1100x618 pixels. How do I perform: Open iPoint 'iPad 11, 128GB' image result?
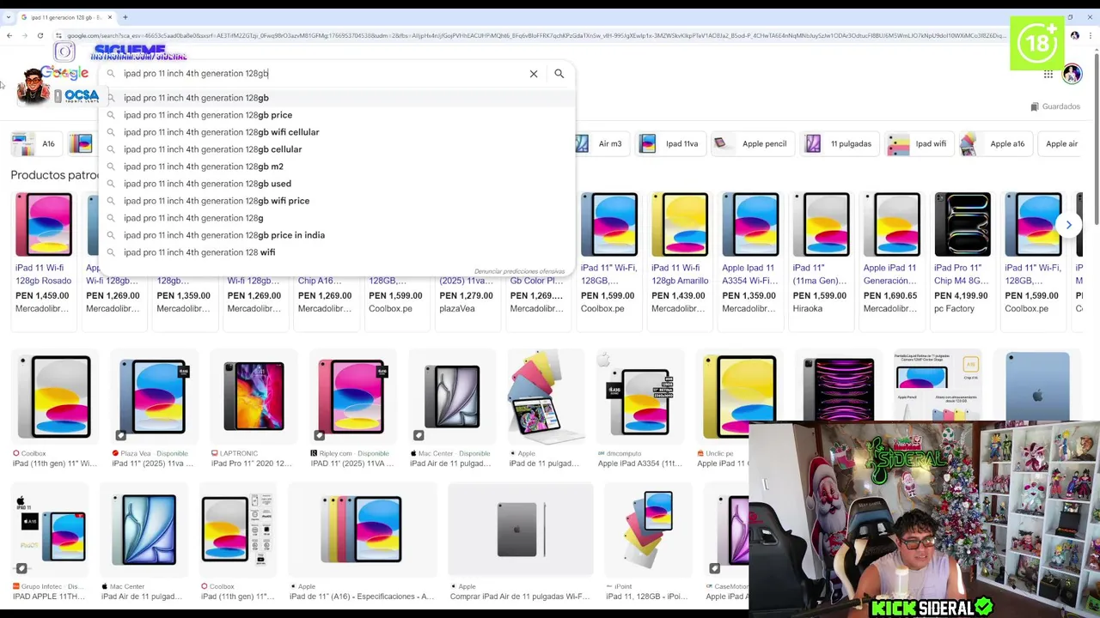648,542
